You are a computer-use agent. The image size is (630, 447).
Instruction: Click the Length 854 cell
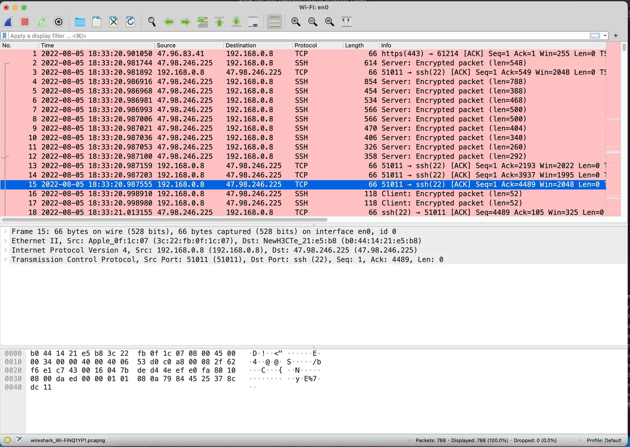coord(371,82)
